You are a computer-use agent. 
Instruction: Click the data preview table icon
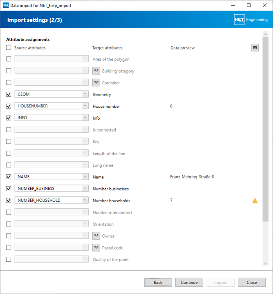pyautogui.click(x=255, y=48)
